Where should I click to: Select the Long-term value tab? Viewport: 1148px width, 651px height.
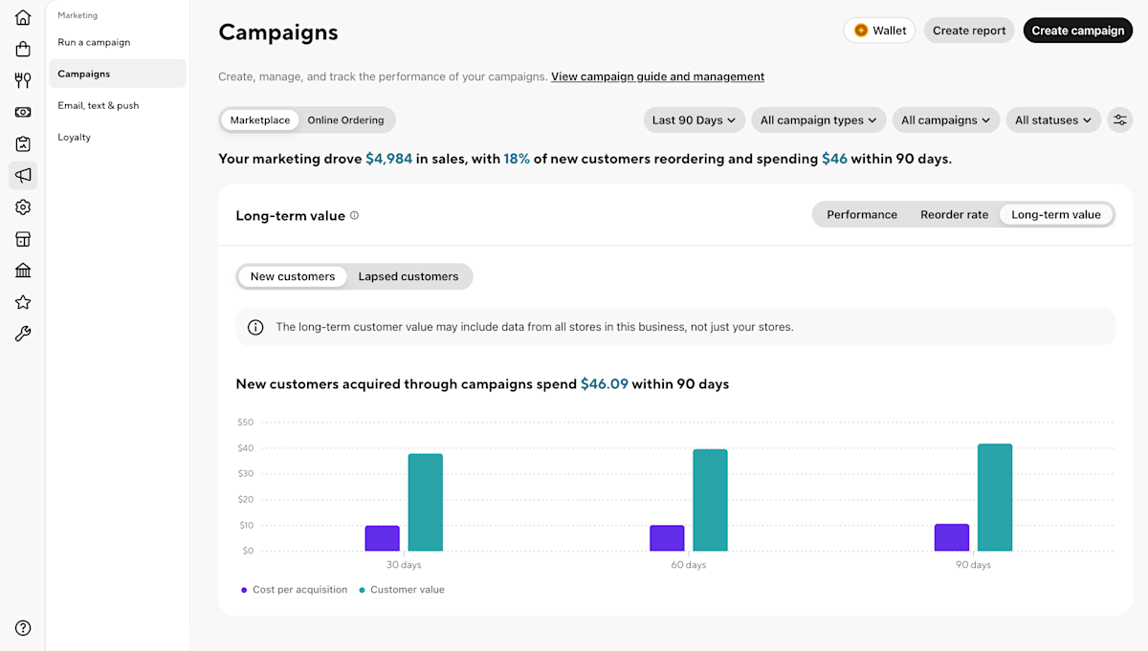point(1056,214)
